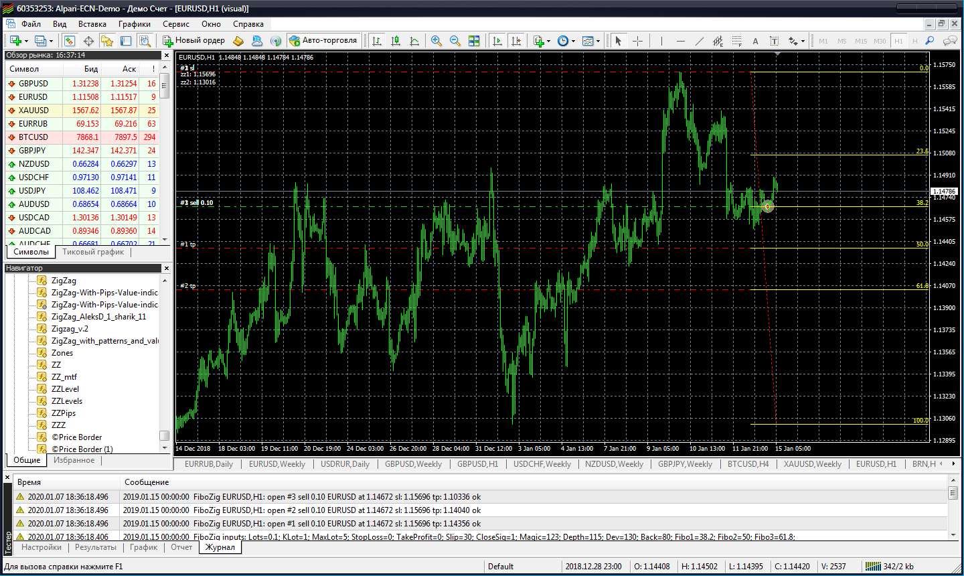Select the Crosshair tool in toolbar
This screenshot has width=964, height=576.
tap(637, 41)
